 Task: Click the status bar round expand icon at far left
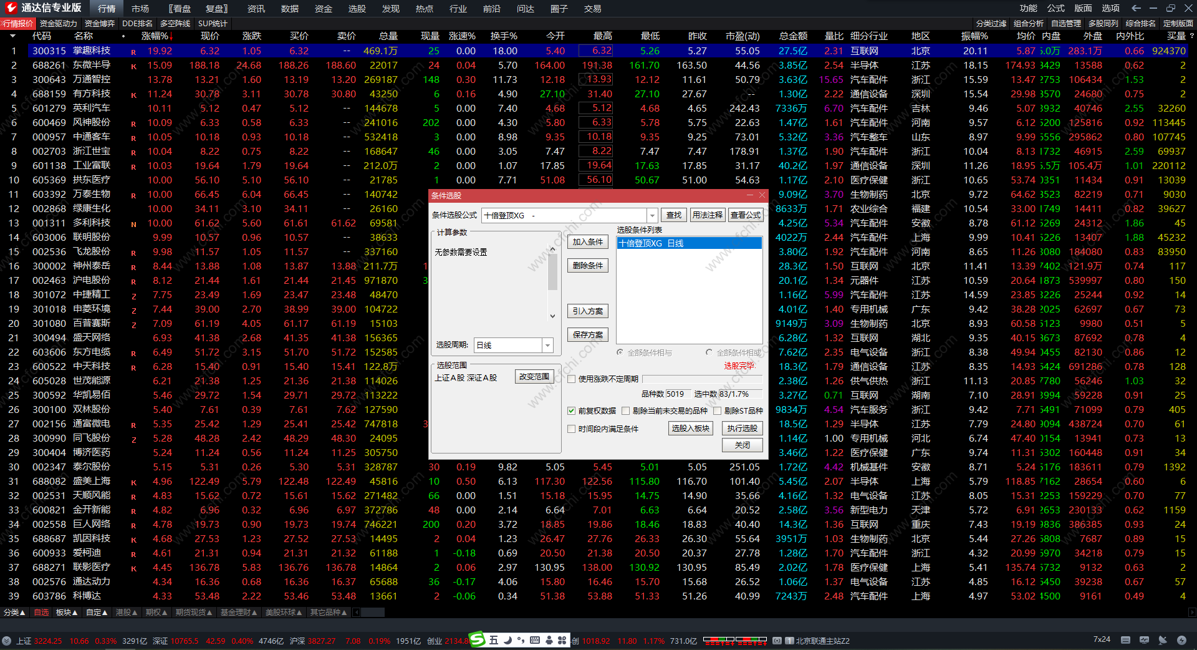pyautogui.click(x=6, y=641)
